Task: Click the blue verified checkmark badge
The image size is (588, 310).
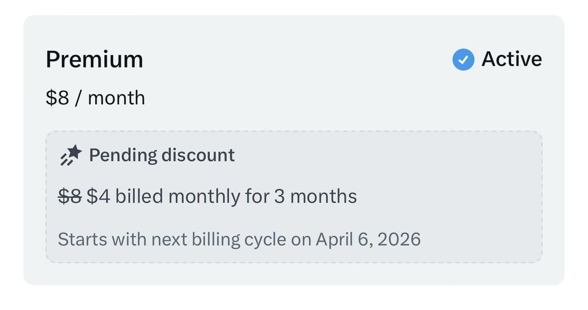Action: (463, 60)
